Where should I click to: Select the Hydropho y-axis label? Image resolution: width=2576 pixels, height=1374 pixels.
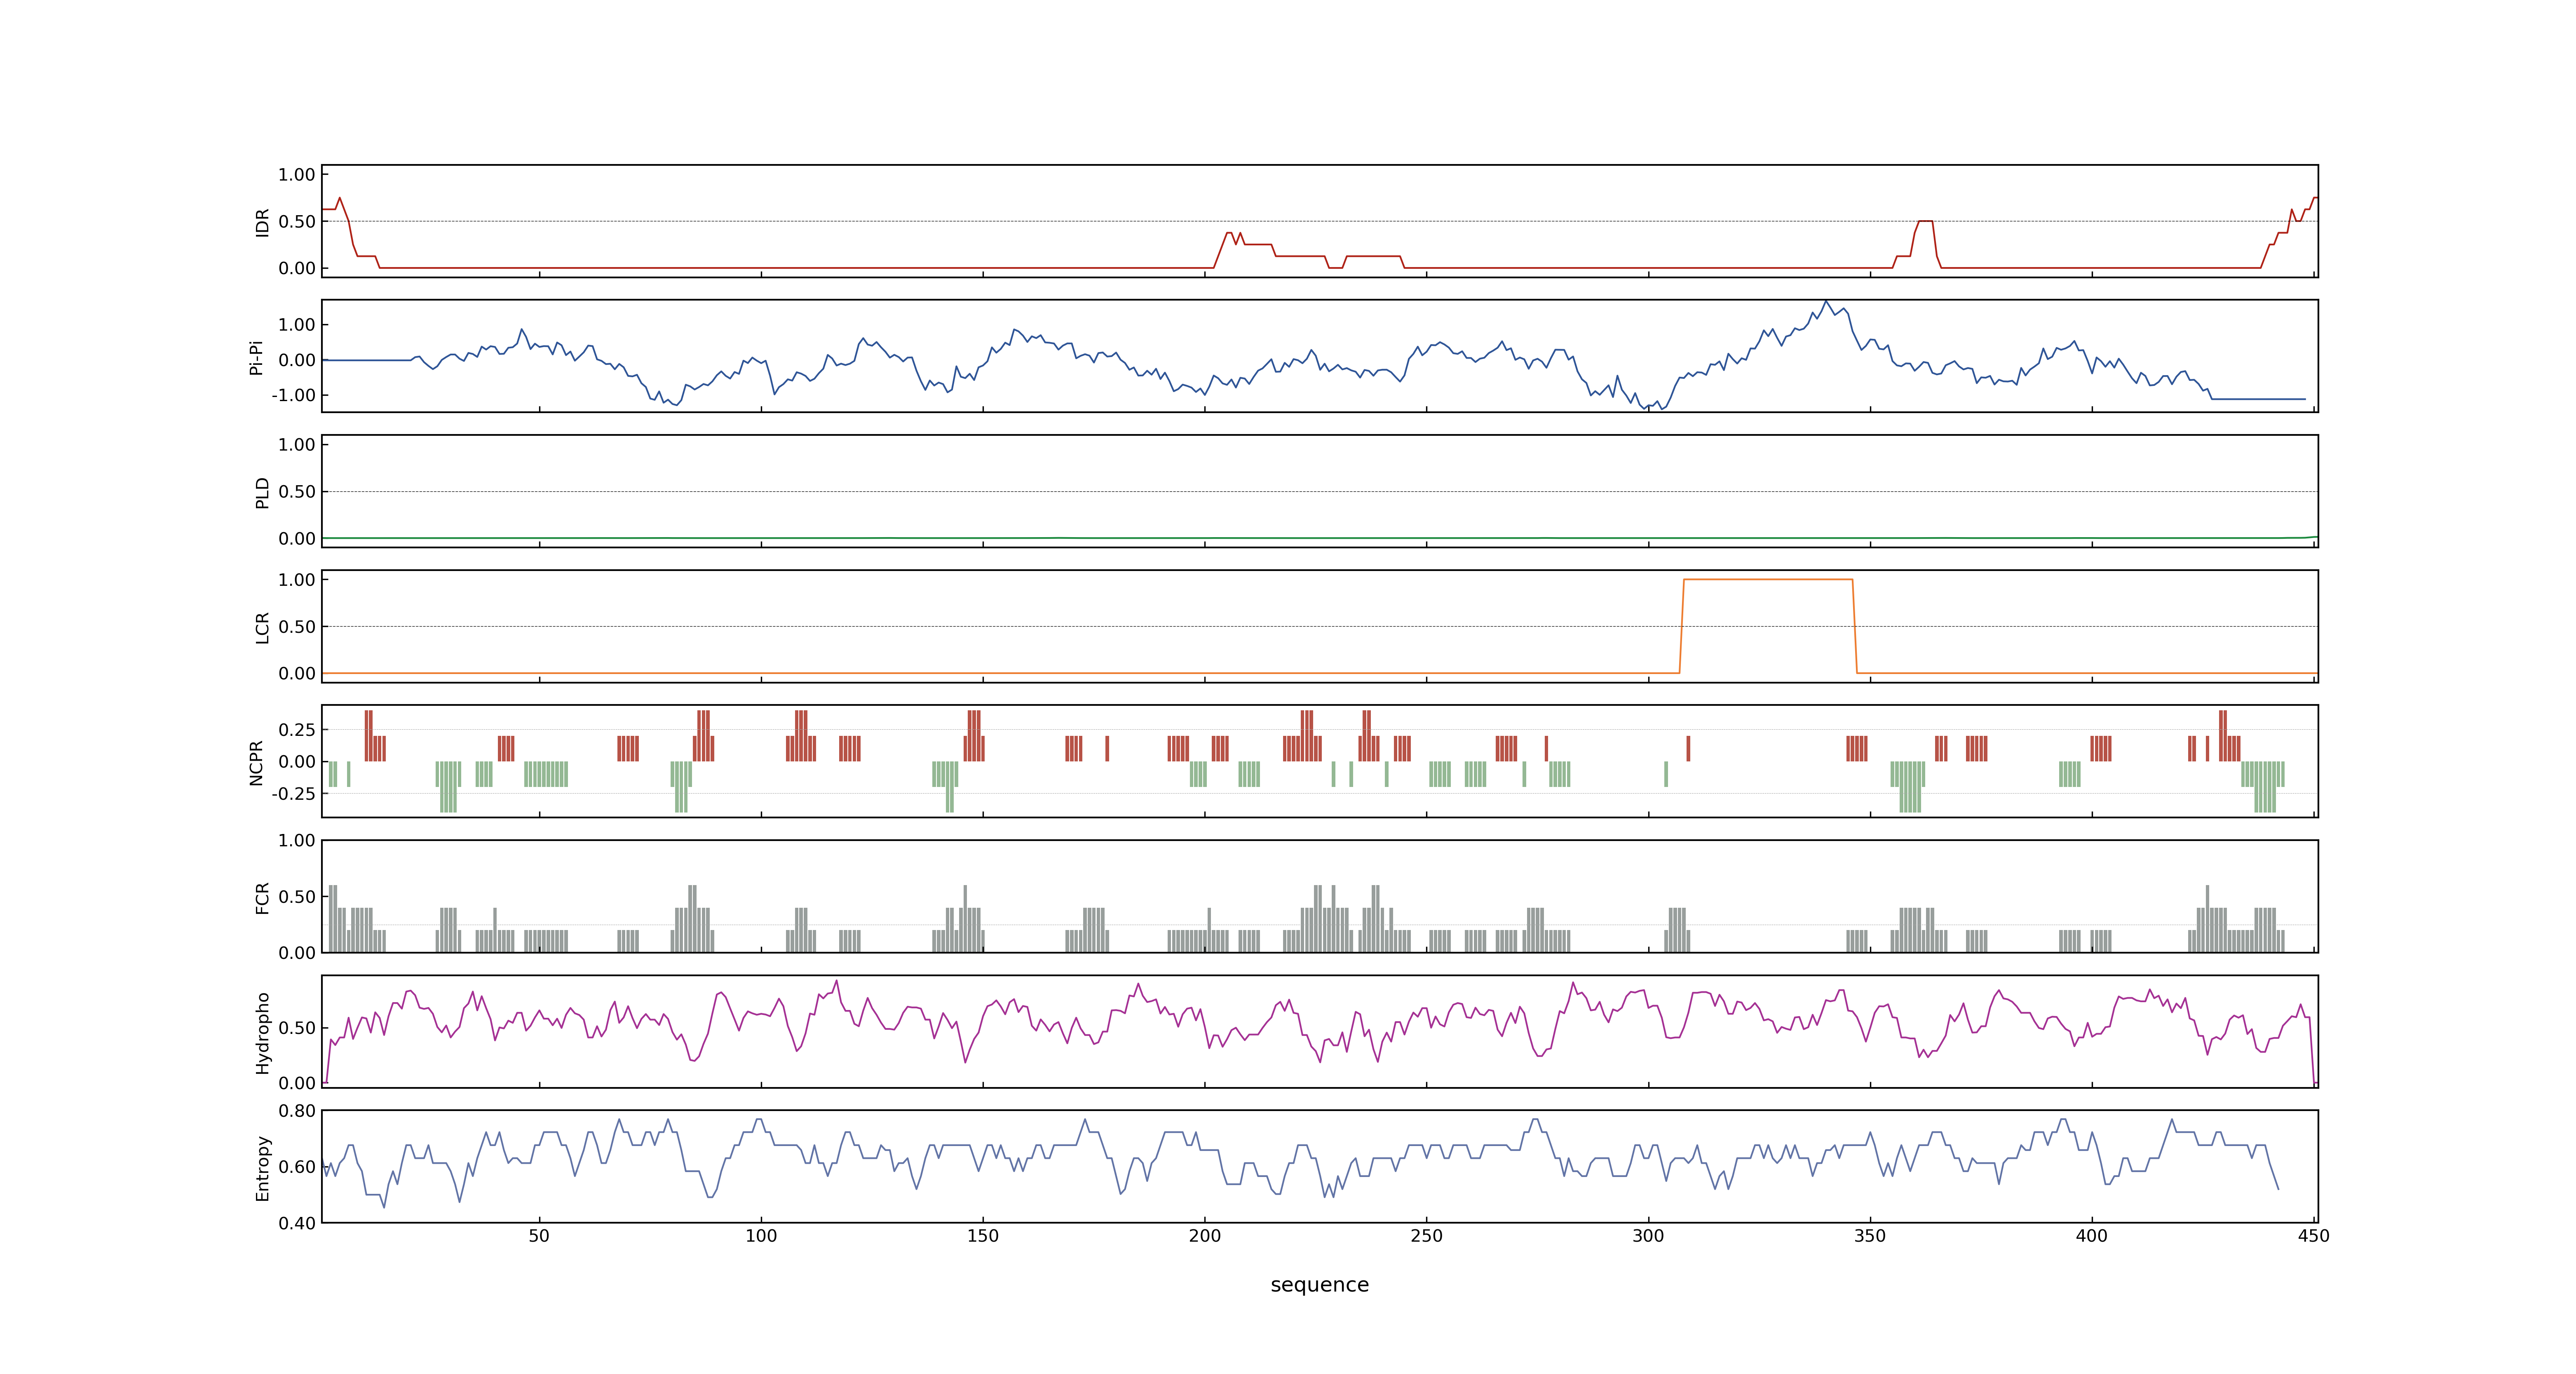pos(262,1033)
